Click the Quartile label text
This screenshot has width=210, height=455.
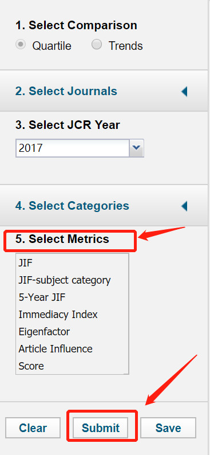(52, 46)
